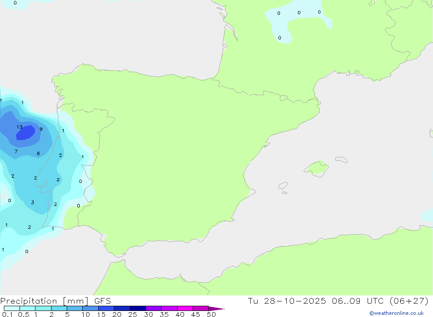Click the legend scale label '35'
Image resolution: width=433 pixels, height=317 pixels.
(x=164, y=314)
